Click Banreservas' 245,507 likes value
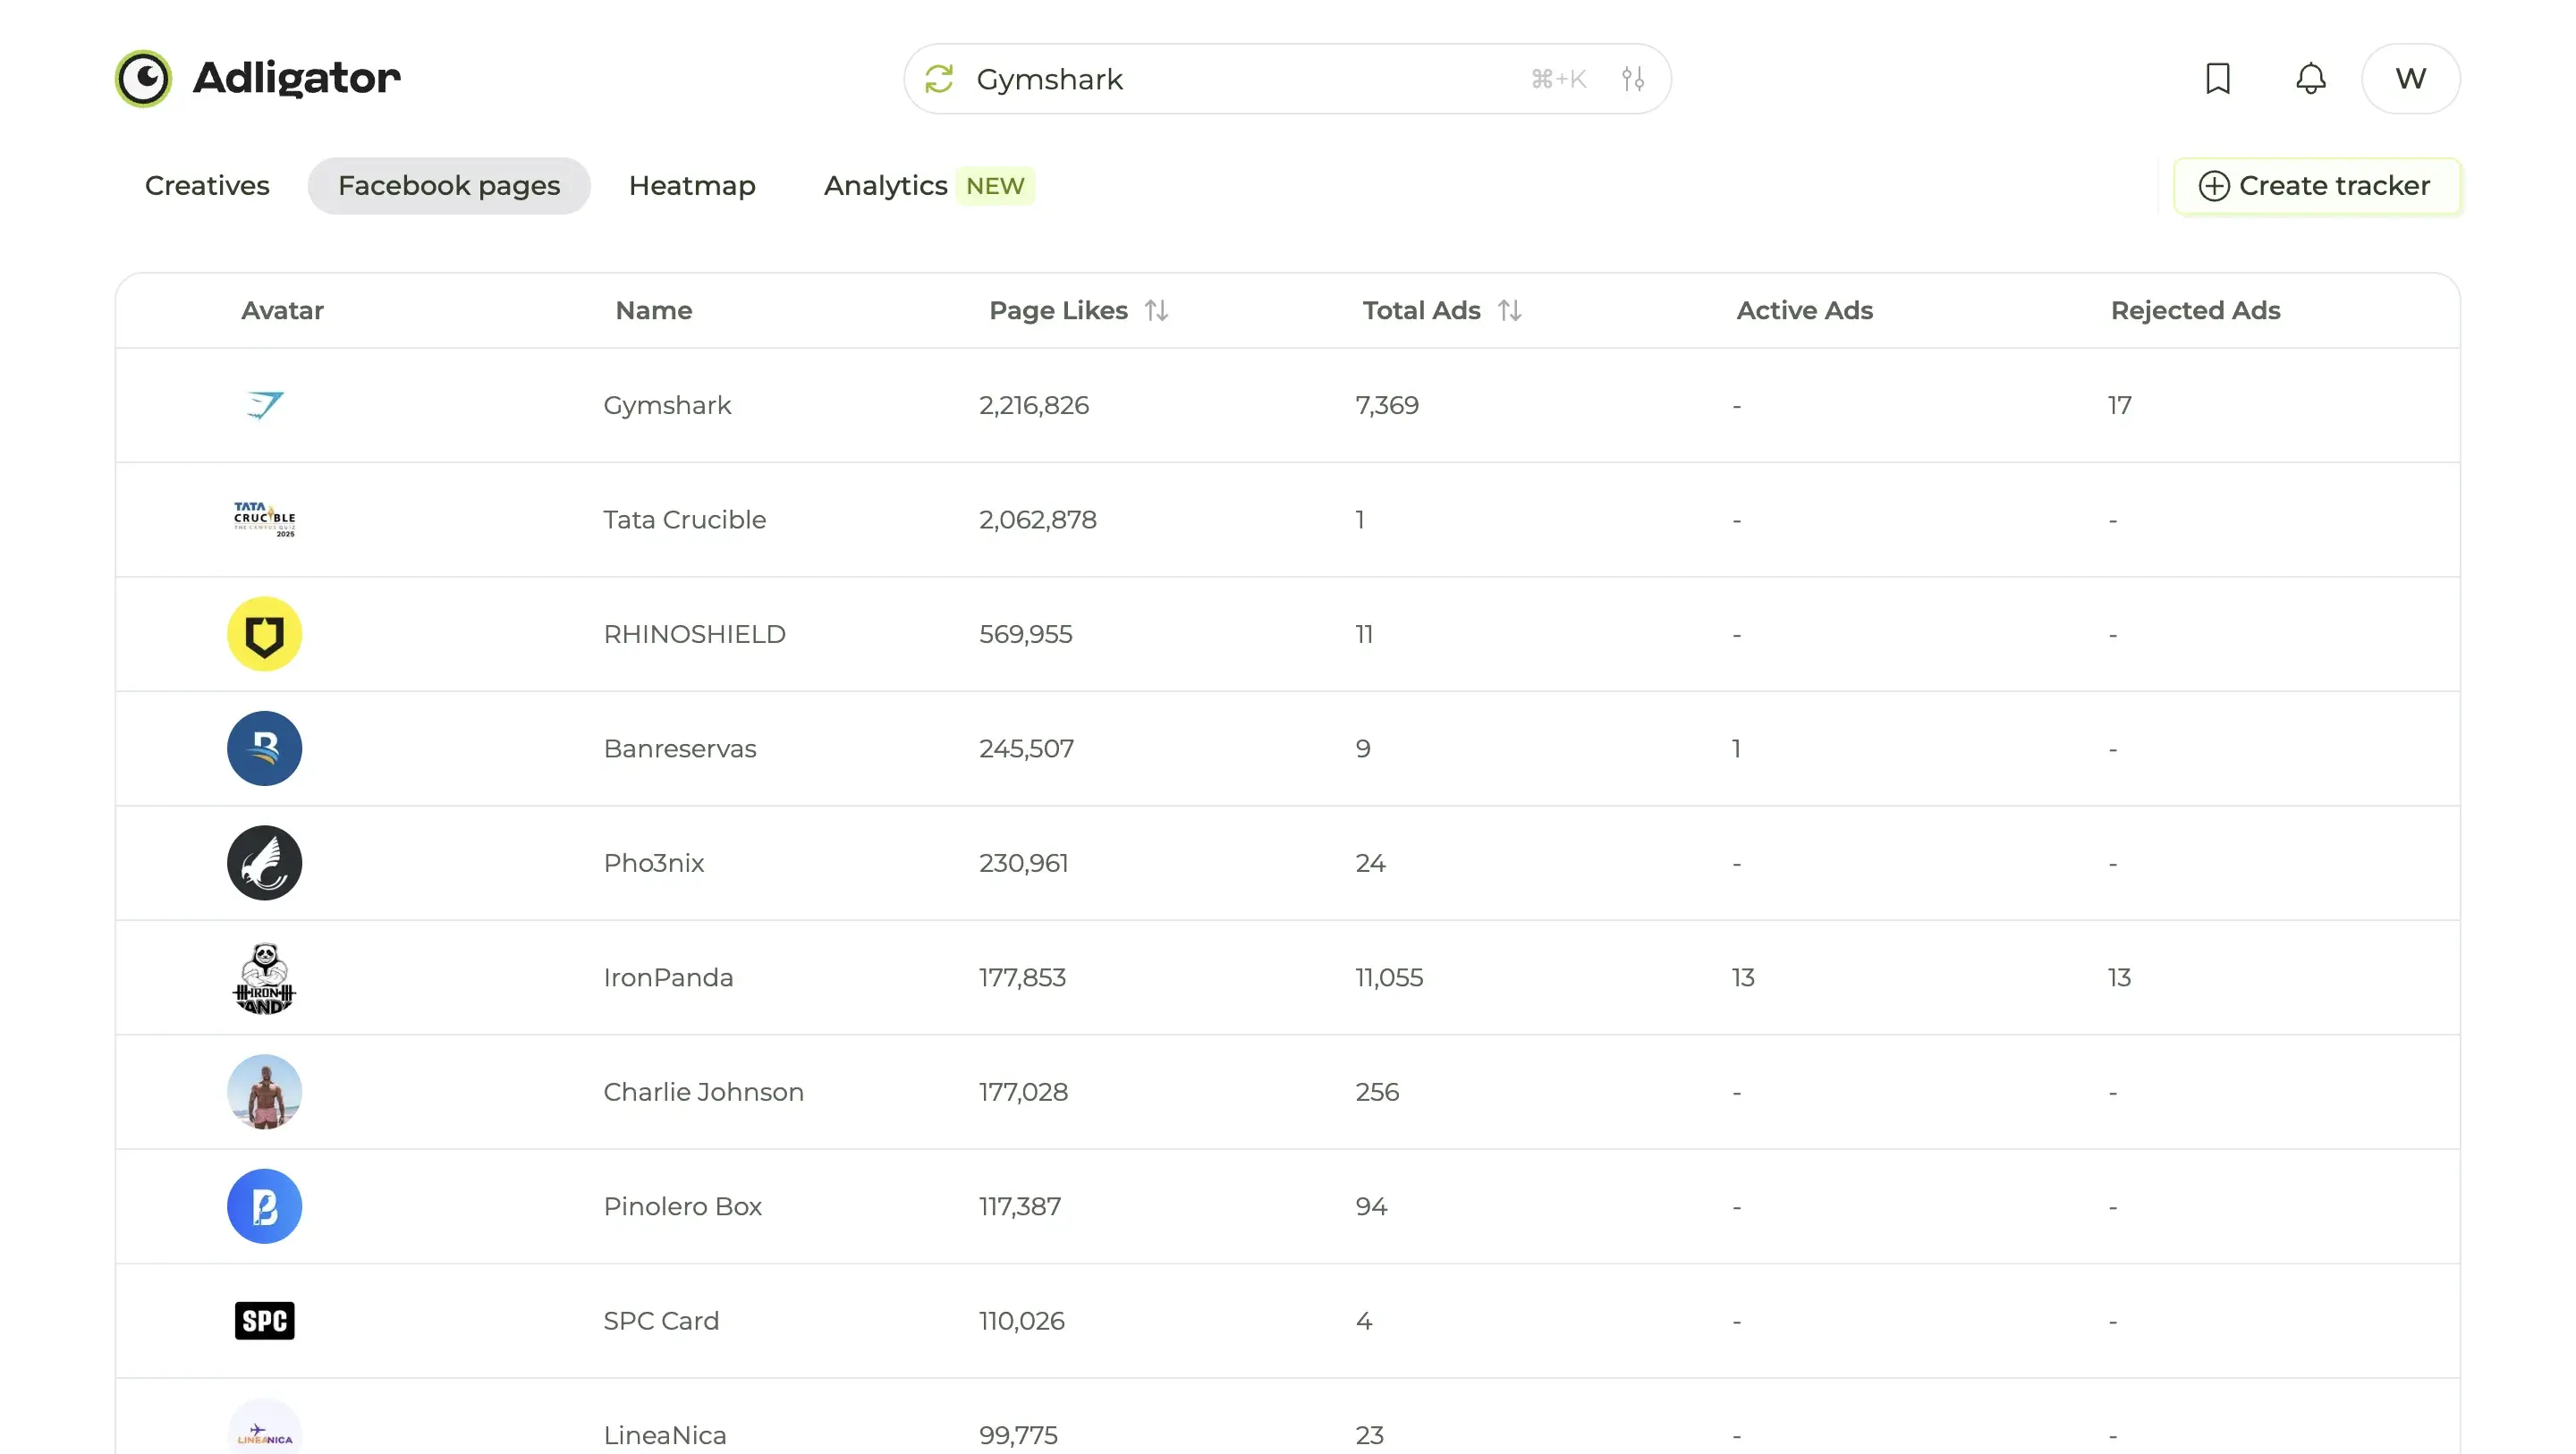Viewport: 2576px width, 1454px height. (1027, 749)
